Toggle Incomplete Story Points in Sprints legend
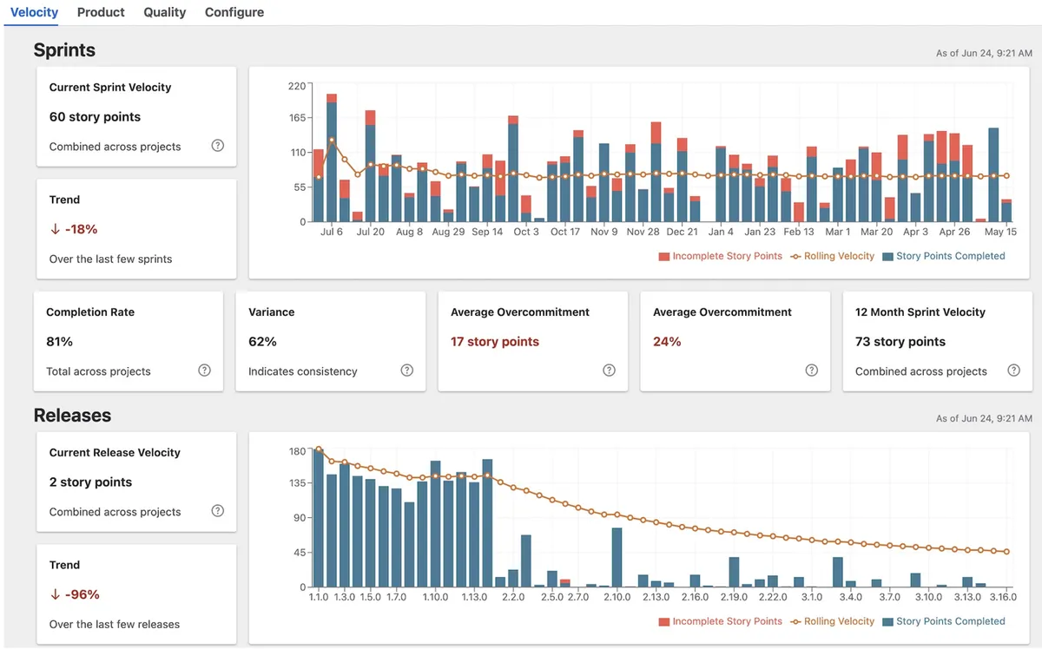 point(720,256)
